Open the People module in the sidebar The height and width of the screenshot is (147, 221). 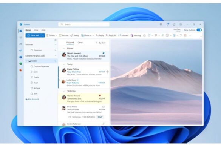[20, 44]
